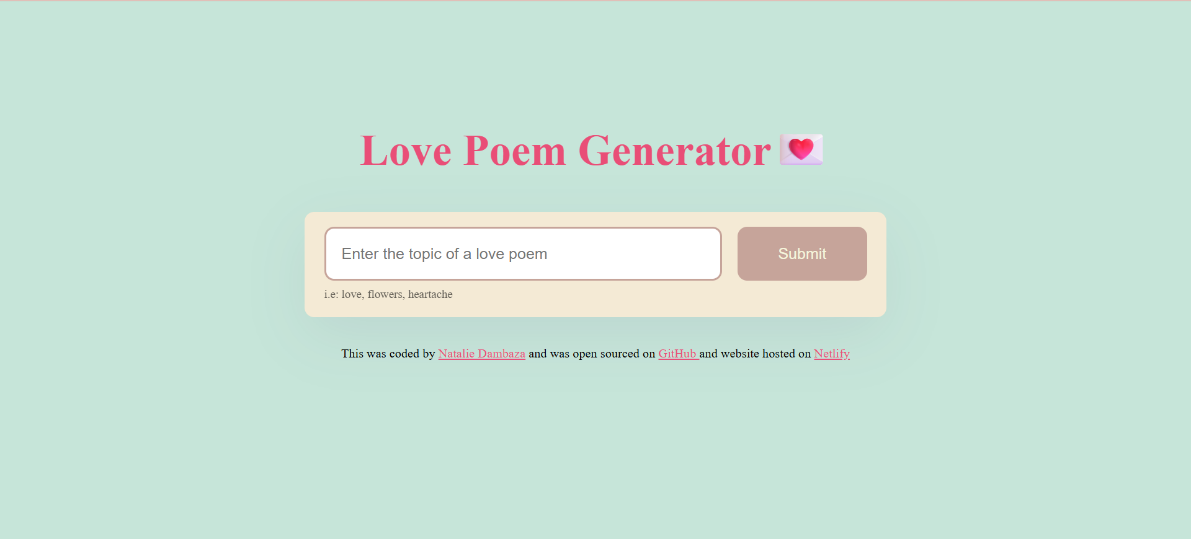Click the placeholder text inside the input
The width and height of the screenshot is (1191, 539).
point(445,253)
